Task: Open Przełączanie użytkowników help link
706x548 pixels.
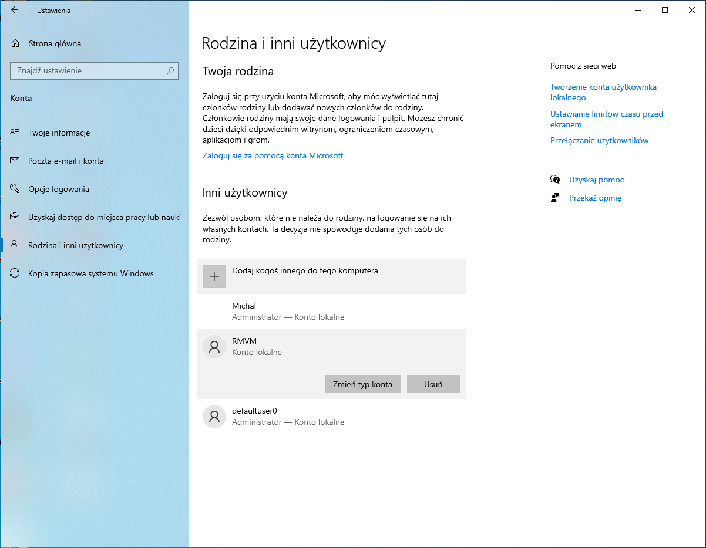Action: click(599, 140)
